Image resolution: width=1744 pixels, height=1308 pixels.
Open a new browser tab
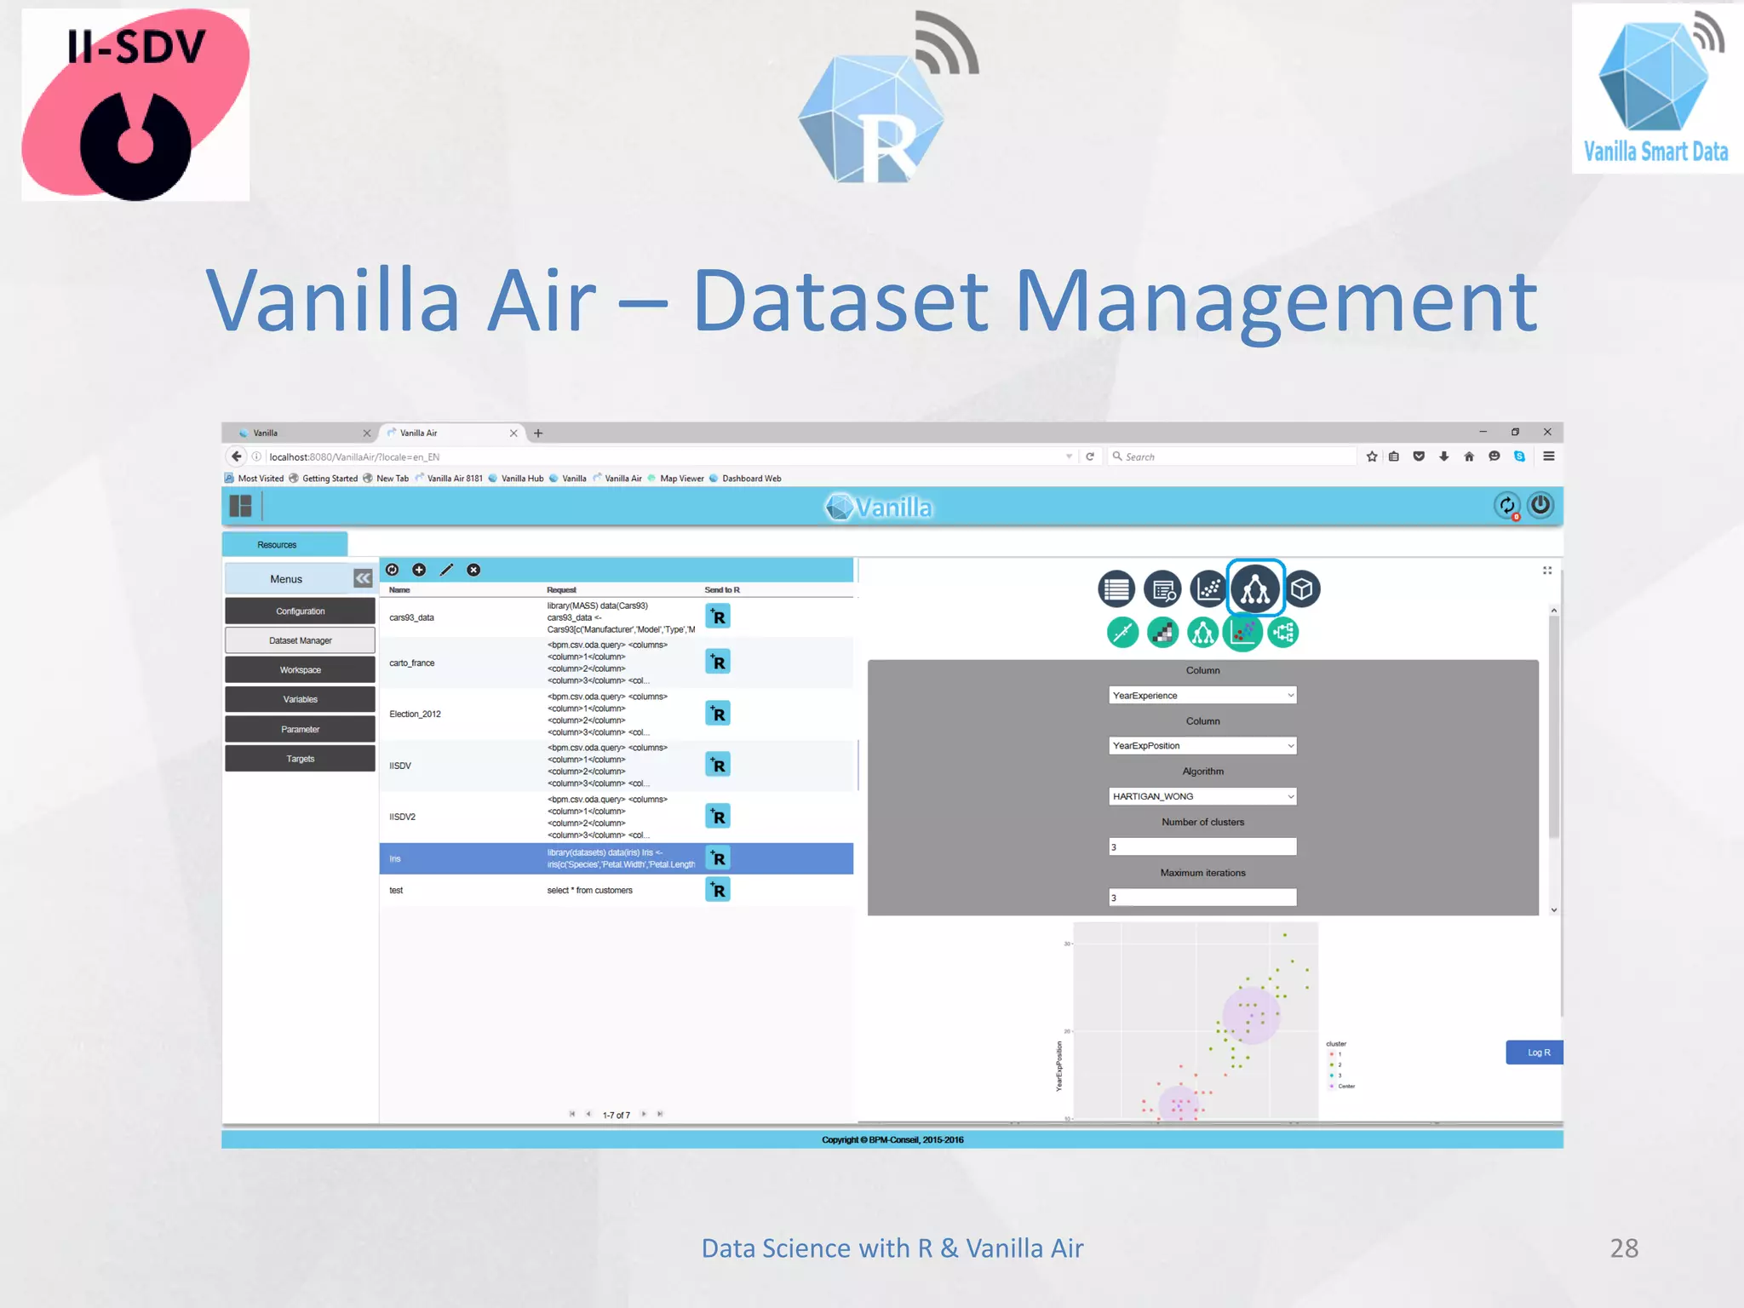(538, 433)
